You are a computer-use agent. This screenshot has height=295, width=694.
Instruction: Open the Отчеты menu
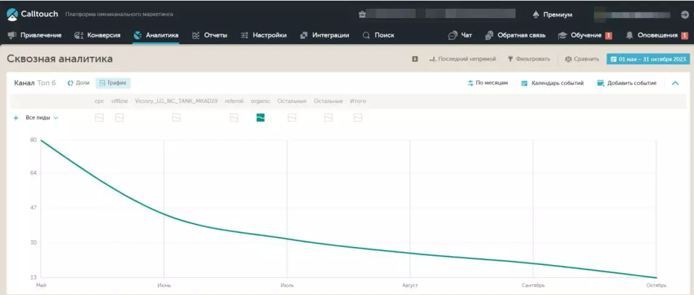(x=210, y=36)
